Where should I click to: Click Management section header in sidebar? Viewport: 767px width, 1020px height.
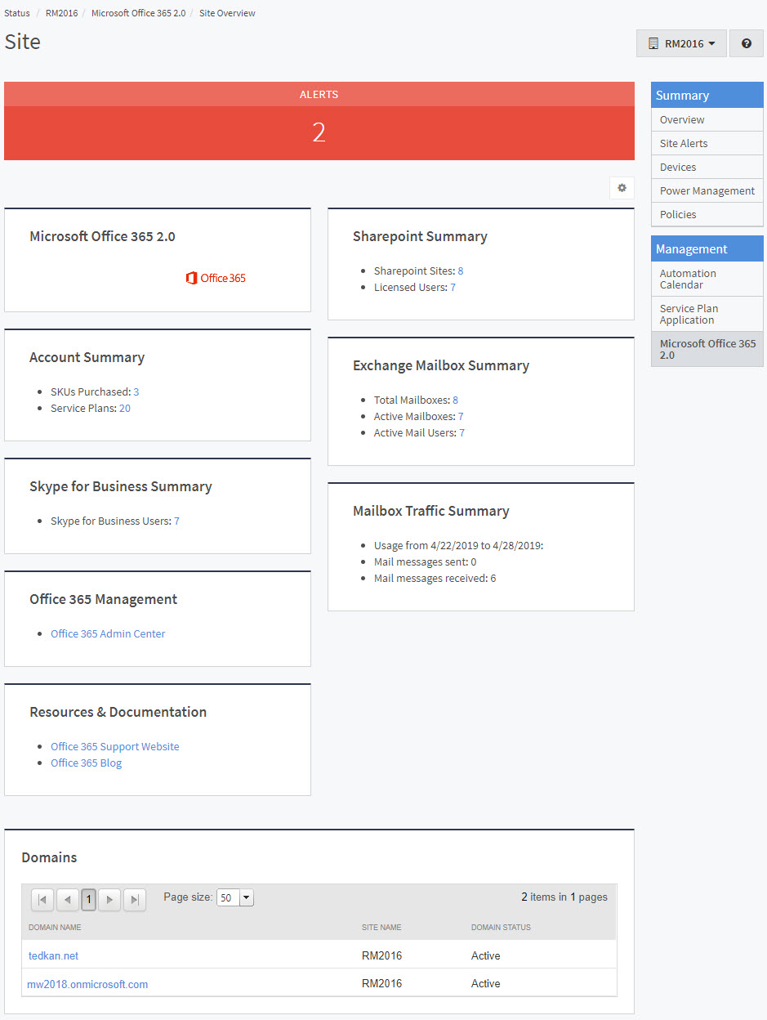coord(707,248)
